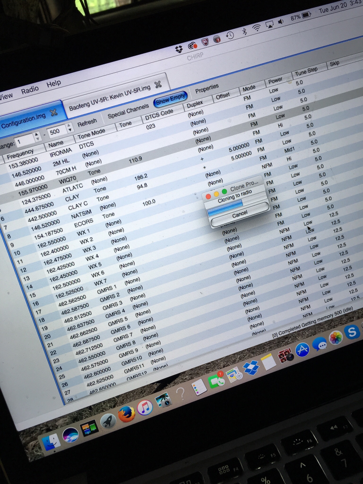Image resolution: width=363 pixels, height=484 pixels.
Task: Select the ATLATC channel name
Action: coord(72,188)
